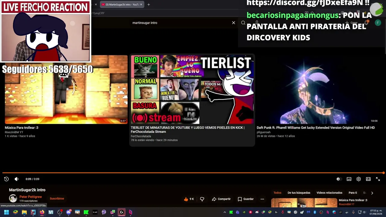Screen dimensions: 386x217
Task: Click the Compartir share button
Action: click(x=221, y=199)
